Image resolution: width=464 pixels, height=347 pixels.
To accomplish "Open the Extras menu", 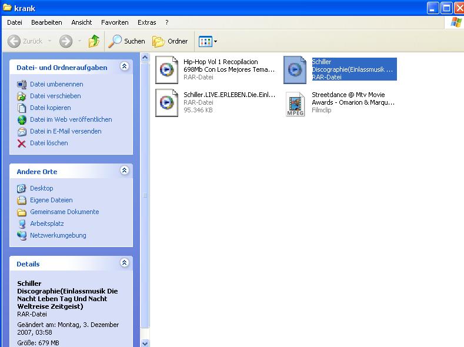I will click(x=147, y=22).
